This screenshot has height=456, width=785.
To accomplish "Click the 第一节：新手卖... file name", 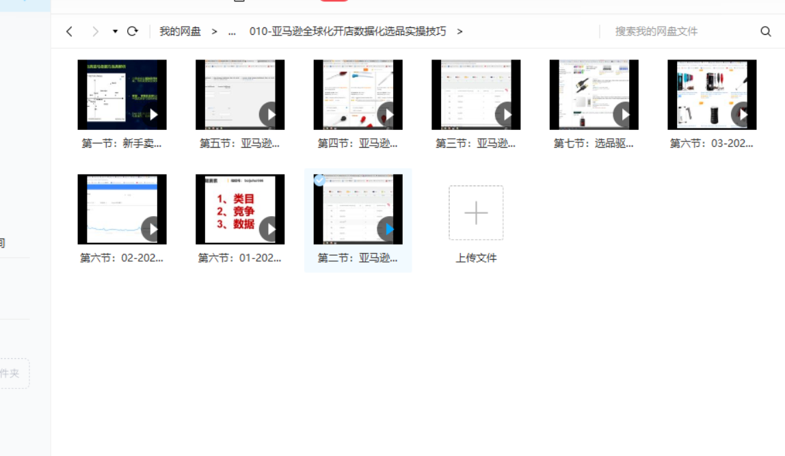I will pyautogui.click(x=122, y=144).
